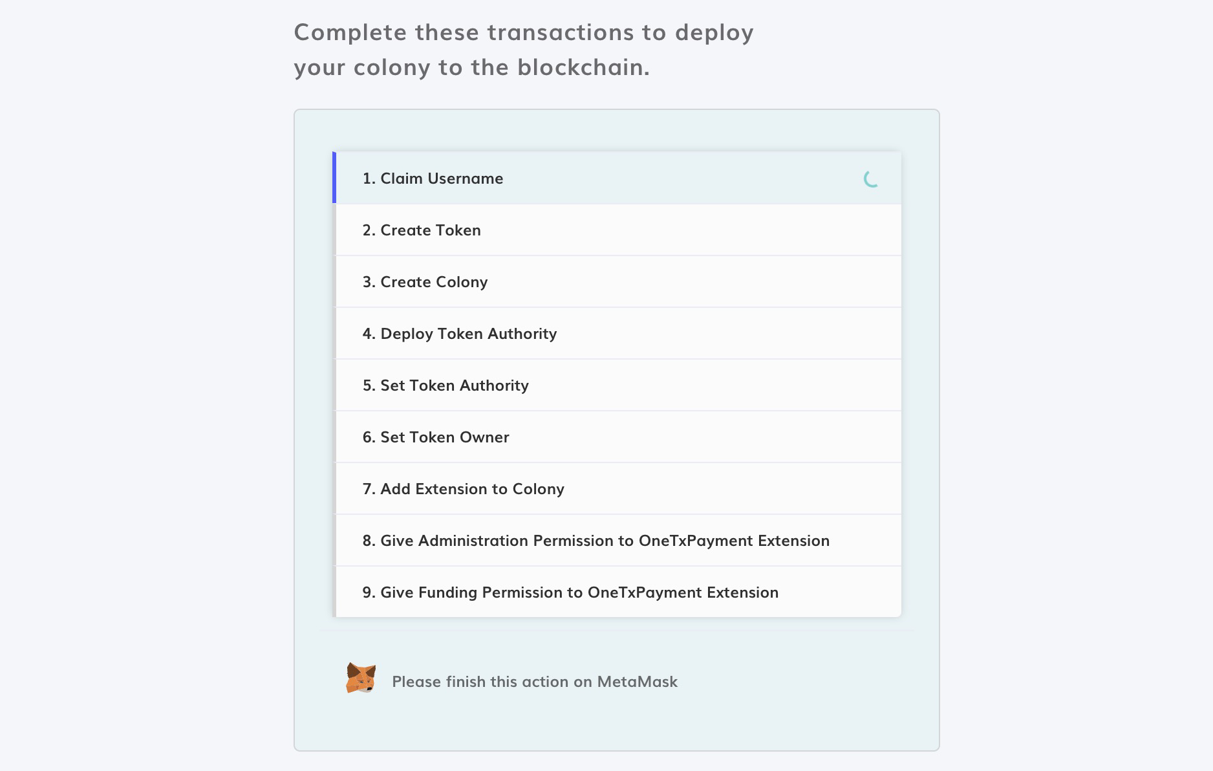This screenshot has height=771, width=1213.
Task: Click the word MetaMask in the prompt
Action: 637,682
